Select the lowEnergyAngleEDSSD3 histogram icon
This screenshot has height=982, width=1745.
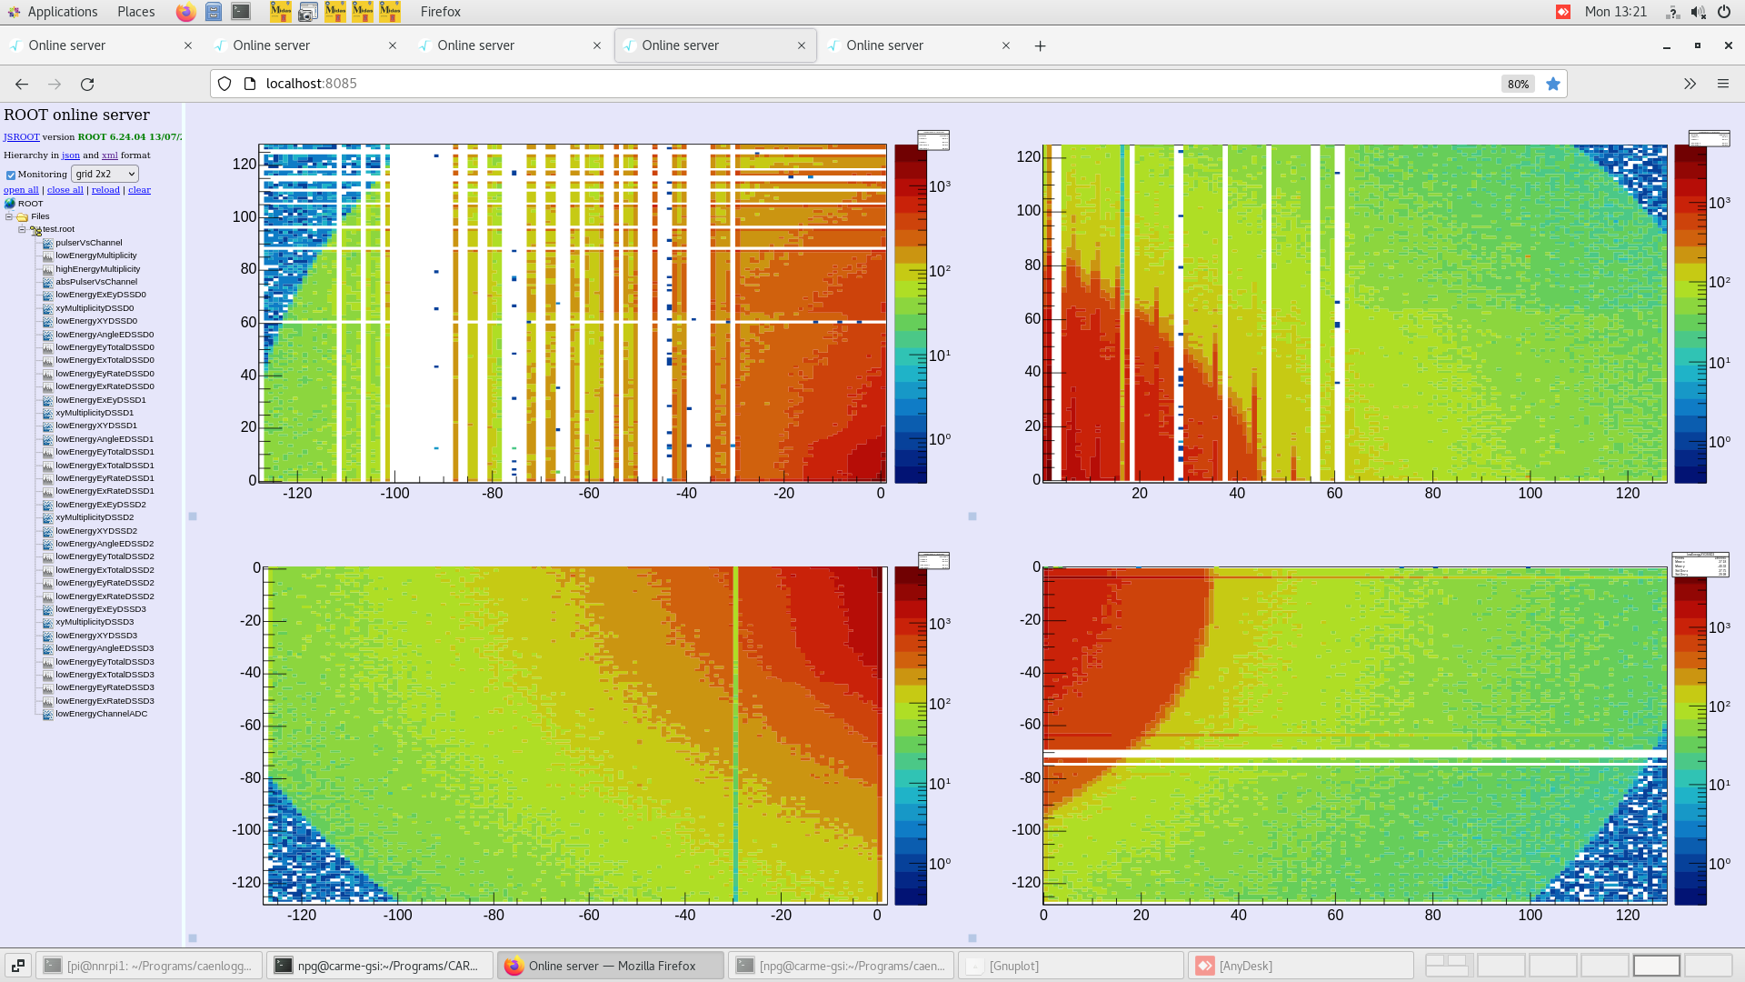[46, 648]
